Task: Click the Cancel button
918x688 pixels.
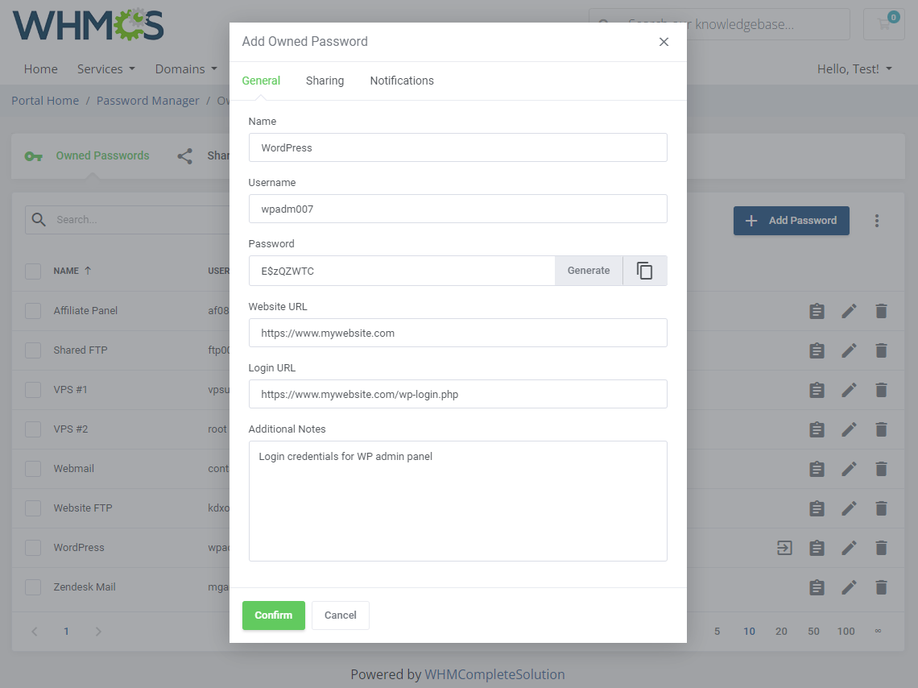Action: [x=340, y=615]
